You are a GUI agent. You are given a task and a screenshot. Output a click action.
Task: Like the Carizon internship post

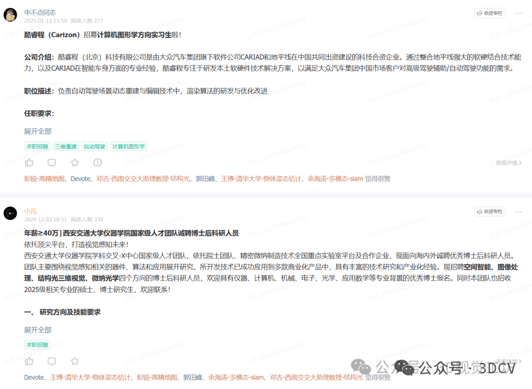point(29,162)
